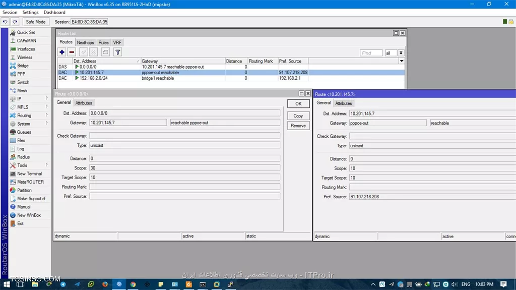Open the Windows Start menu
The width and height of the screenshot is (516, 290).
(x=7, y=284)
